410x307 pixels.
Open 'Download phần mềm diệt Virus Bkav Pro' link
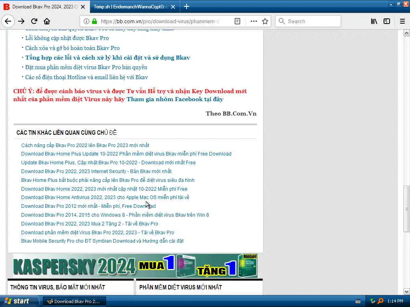pos(98,233)
